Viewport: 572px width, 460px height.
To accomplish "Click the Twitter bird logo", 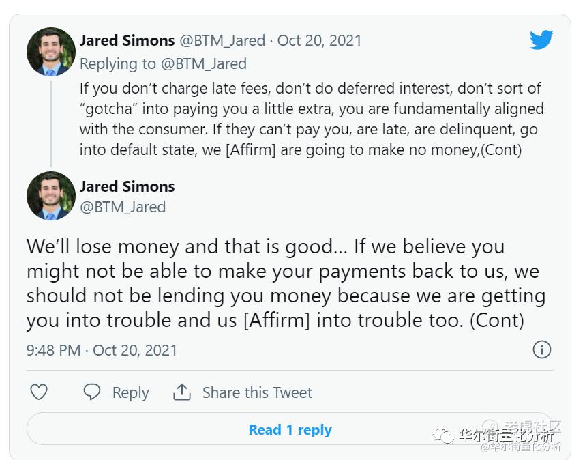I will [x=541, y=40].
